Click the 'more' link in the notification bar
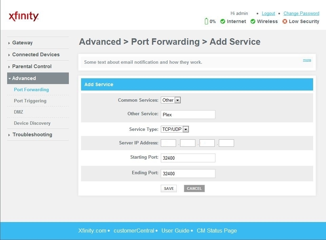Image resolution: width=326 pixels, height=240 pixels. (307, 60)
